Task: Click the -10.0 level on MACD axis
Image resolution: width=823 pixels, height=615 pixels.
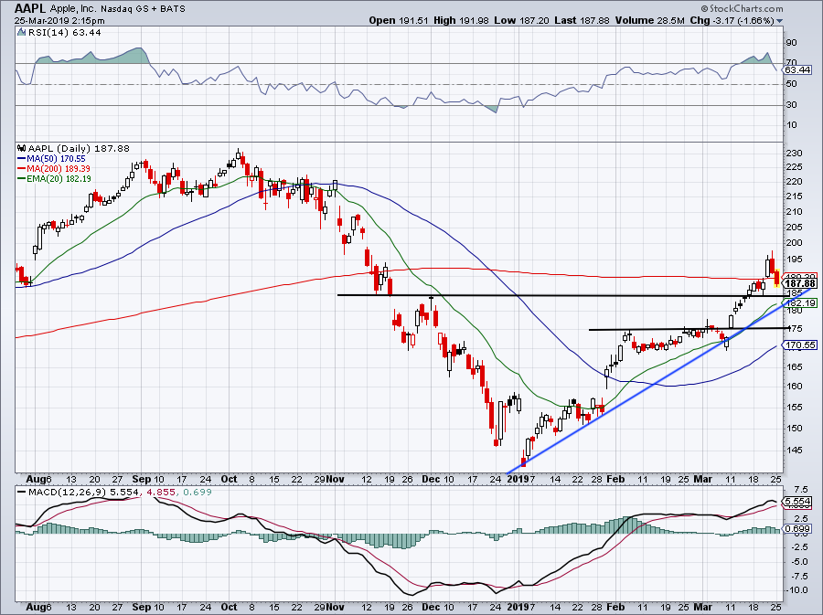Action: point(797,589)
